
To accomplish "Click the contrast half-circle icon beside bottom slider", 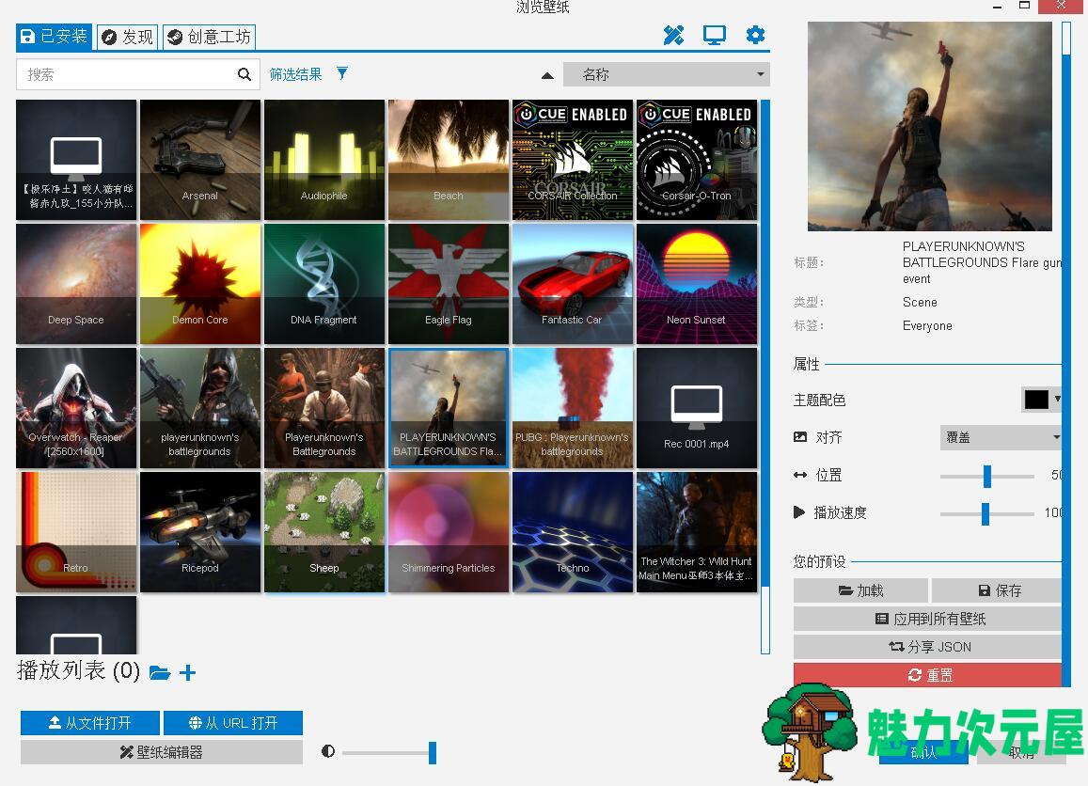I will [328, 751].
